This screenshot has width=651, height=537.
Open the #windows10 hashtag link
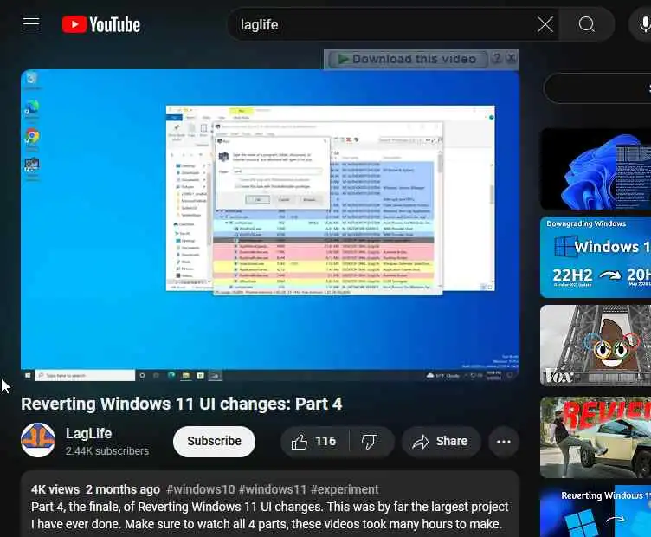tap(201, 489)
